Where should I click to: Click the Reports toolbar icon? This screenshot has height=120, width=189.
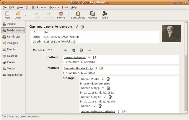tap(92, 15)
